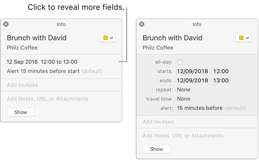Click the close icon on the right Info popover

coord(142,24)
